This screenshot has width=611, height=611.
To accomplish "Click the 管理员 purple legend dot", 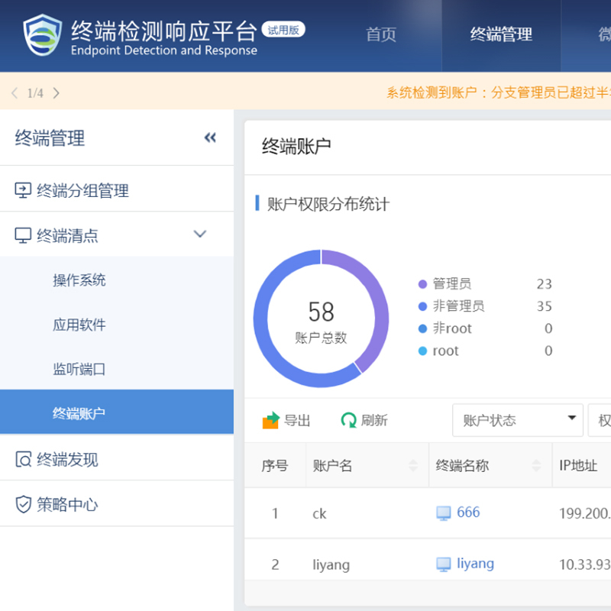I will tap(422, 284).
